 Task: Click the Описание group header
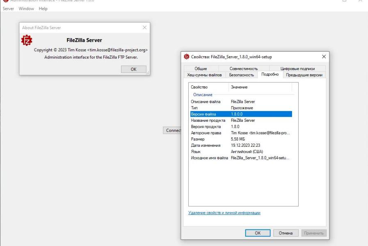(203, 95)
